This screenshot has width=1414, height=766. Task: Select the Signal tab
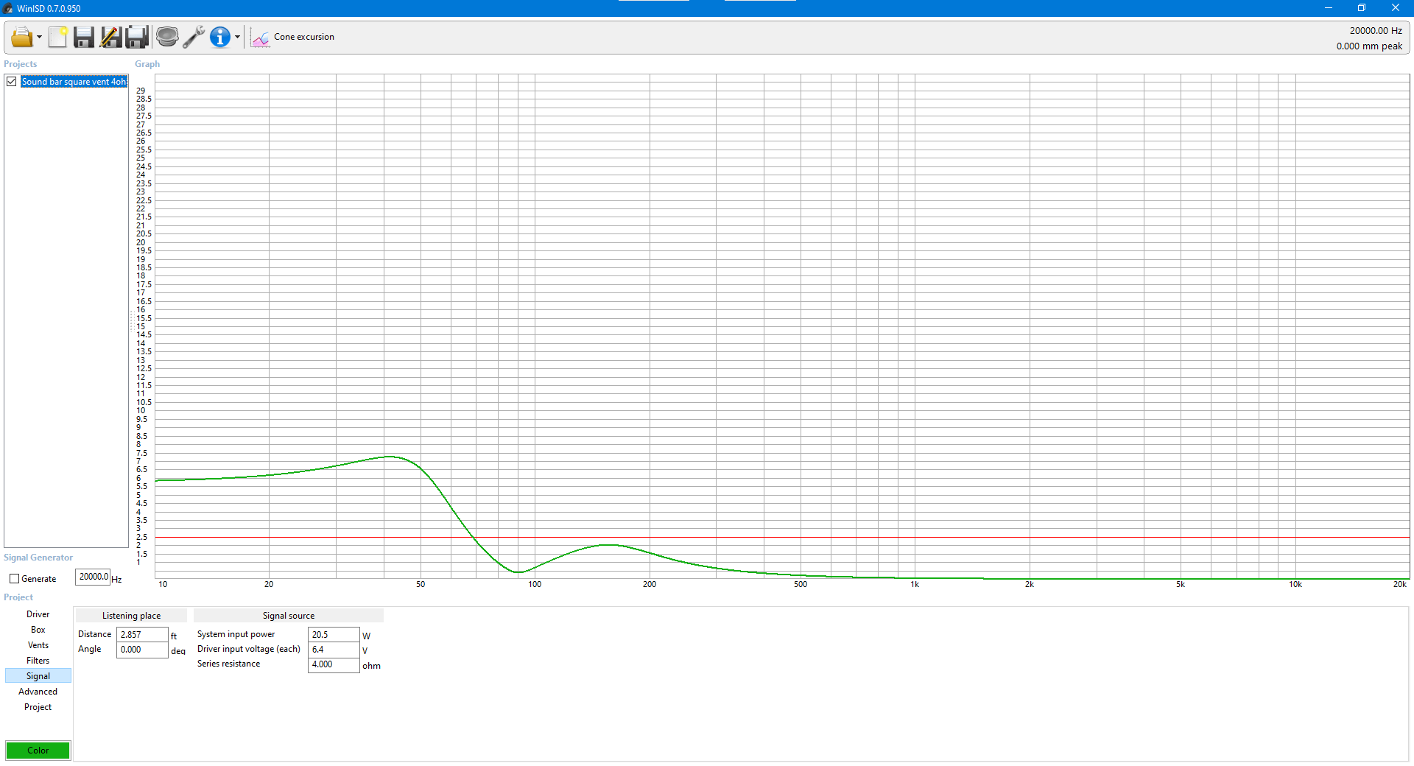pyautogui.click(x=38, y=676)
